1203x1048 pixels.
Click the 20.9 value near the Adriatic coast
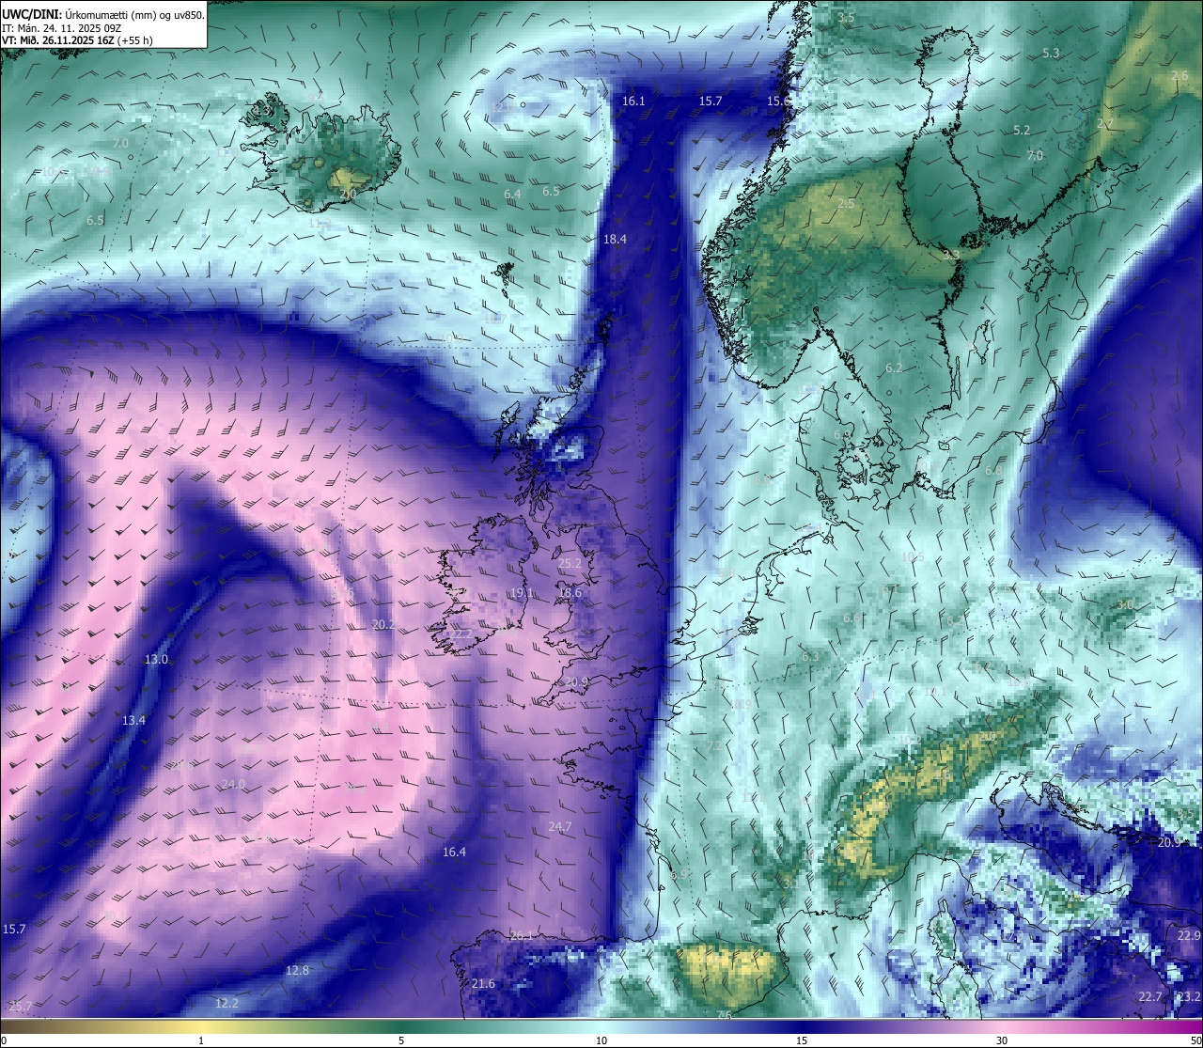1168,842
